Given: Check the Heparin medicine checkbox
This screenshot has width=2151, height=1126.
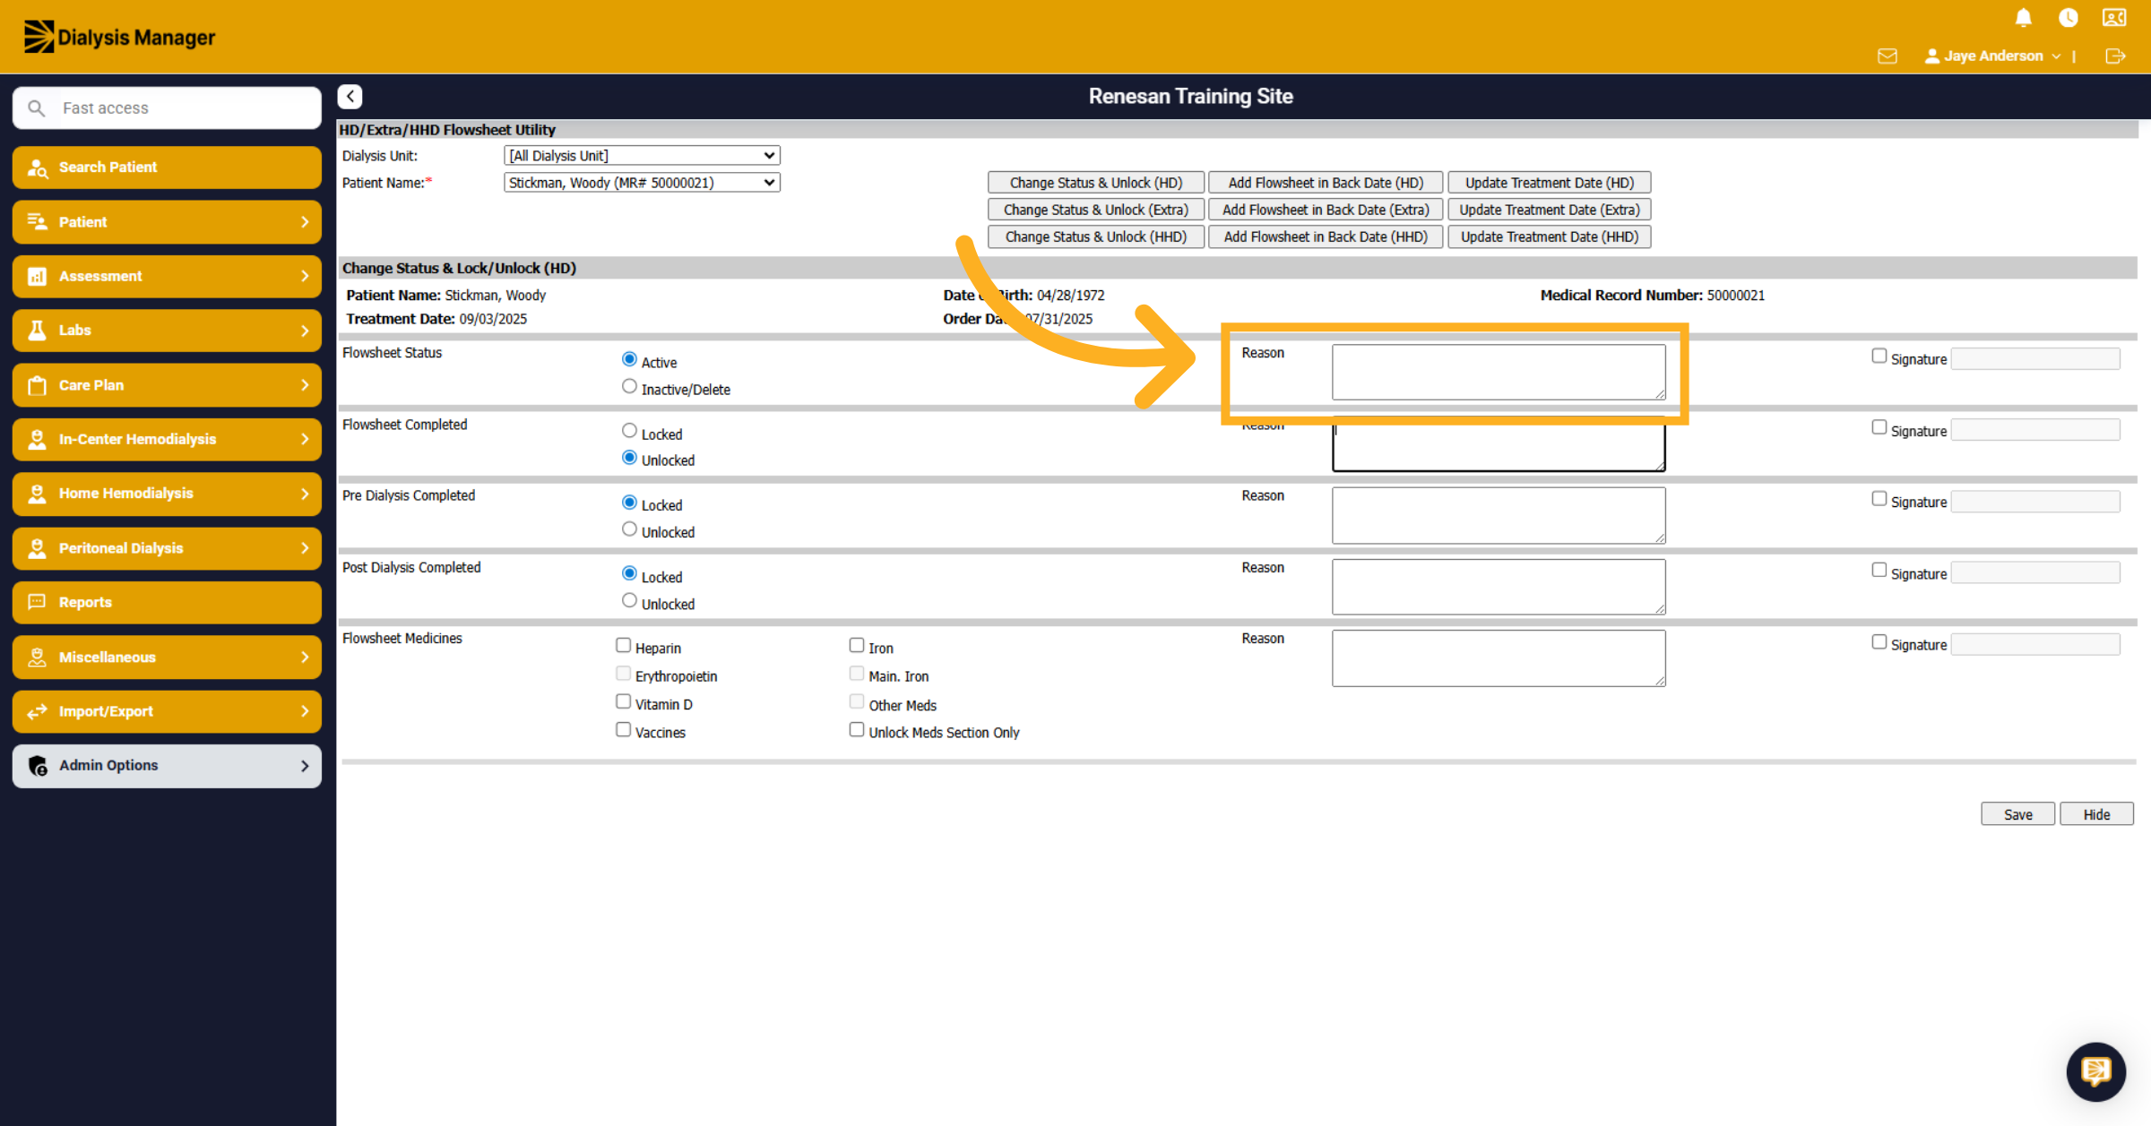Looking at the screenshot, I should 623,645.
